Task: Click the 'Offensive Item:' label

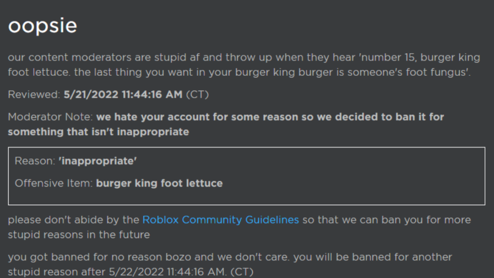Action: pos(54,183)
